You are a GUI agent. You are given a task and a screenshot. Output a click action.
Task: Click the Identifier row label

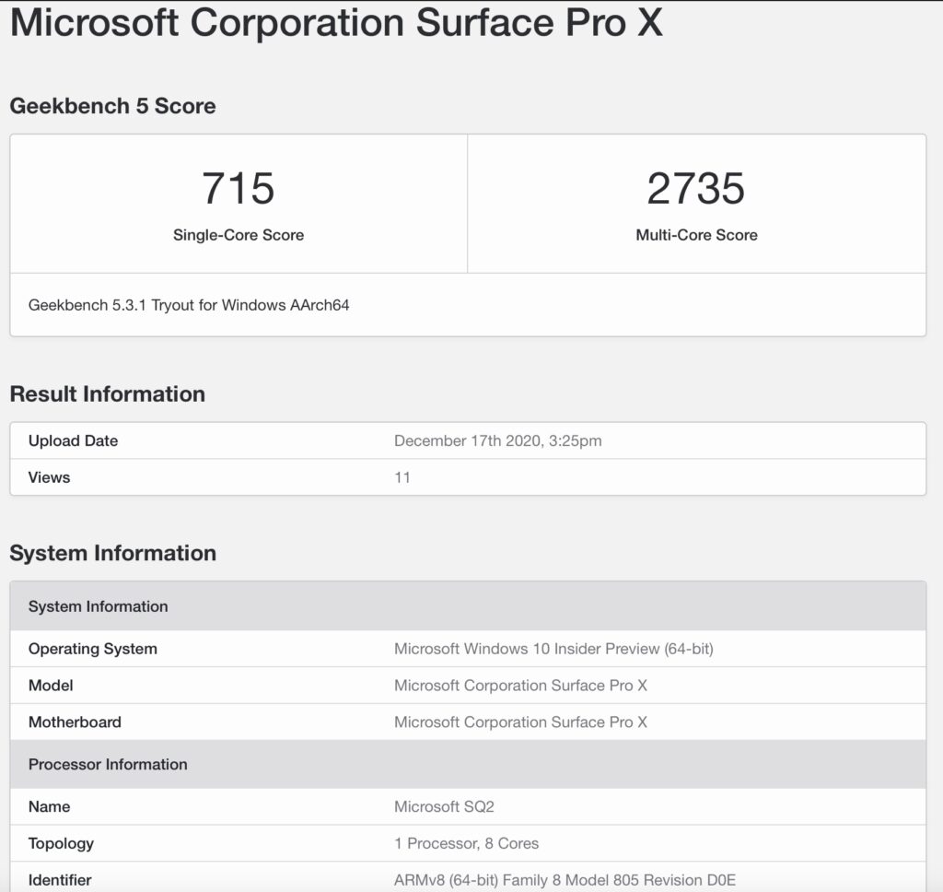pyautogui.click(x=60, y=880)
